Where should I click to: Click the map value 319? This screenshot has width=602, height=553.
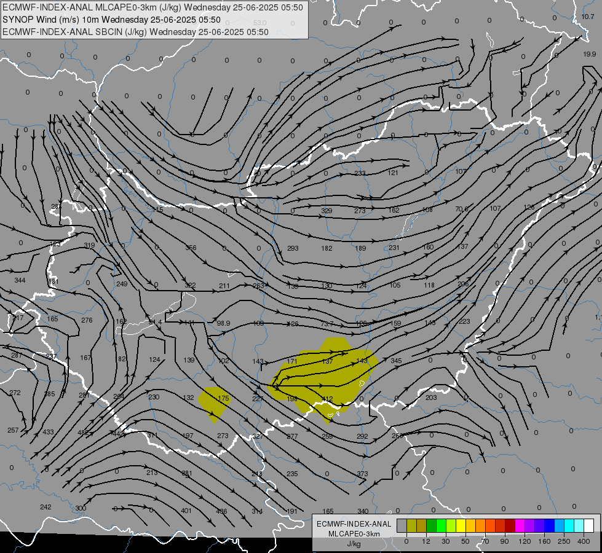89,245
